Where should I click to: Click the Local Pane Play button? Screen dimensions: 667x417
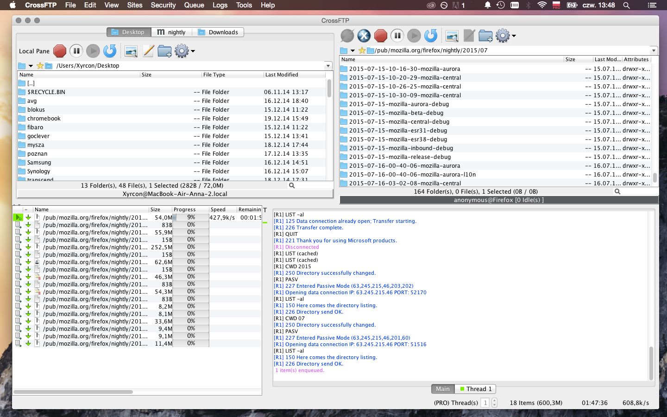(x=93, y=51)
